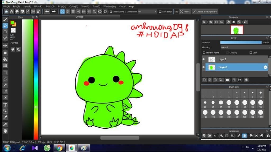Create new layer icon in Layer panel
Image resolution: width=271 pixels, height=152 pixels.
tap(205, 80)
